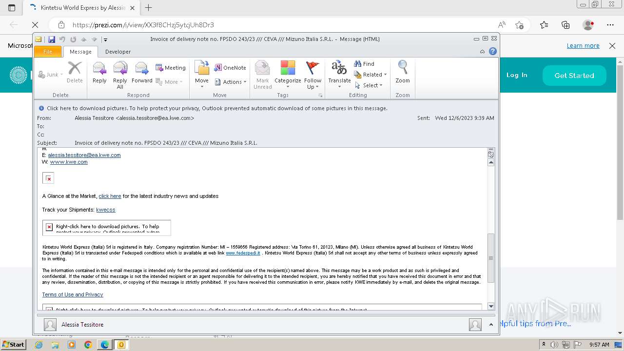
Task: Open the File tab
Action: point(48,52)
